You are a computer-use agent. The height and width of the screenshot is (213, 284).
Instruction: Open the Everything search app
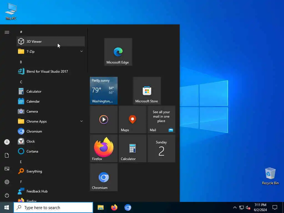pos(50,171)
